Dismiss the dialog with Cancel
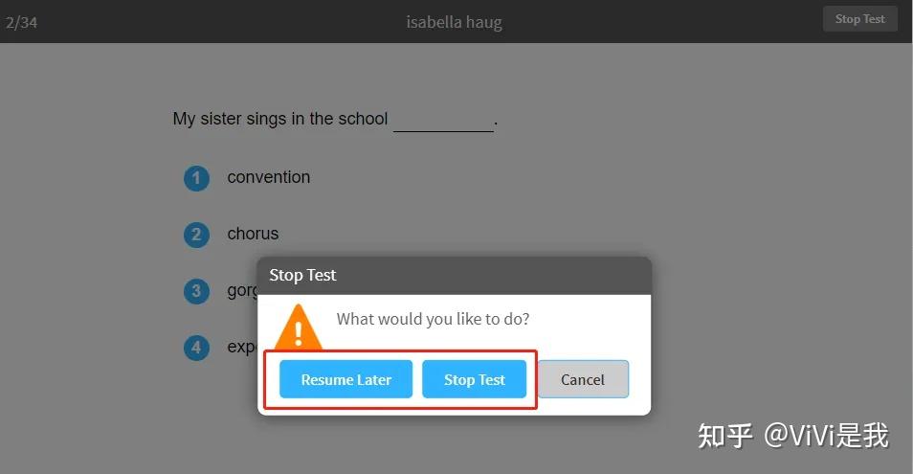 [582, 379]
